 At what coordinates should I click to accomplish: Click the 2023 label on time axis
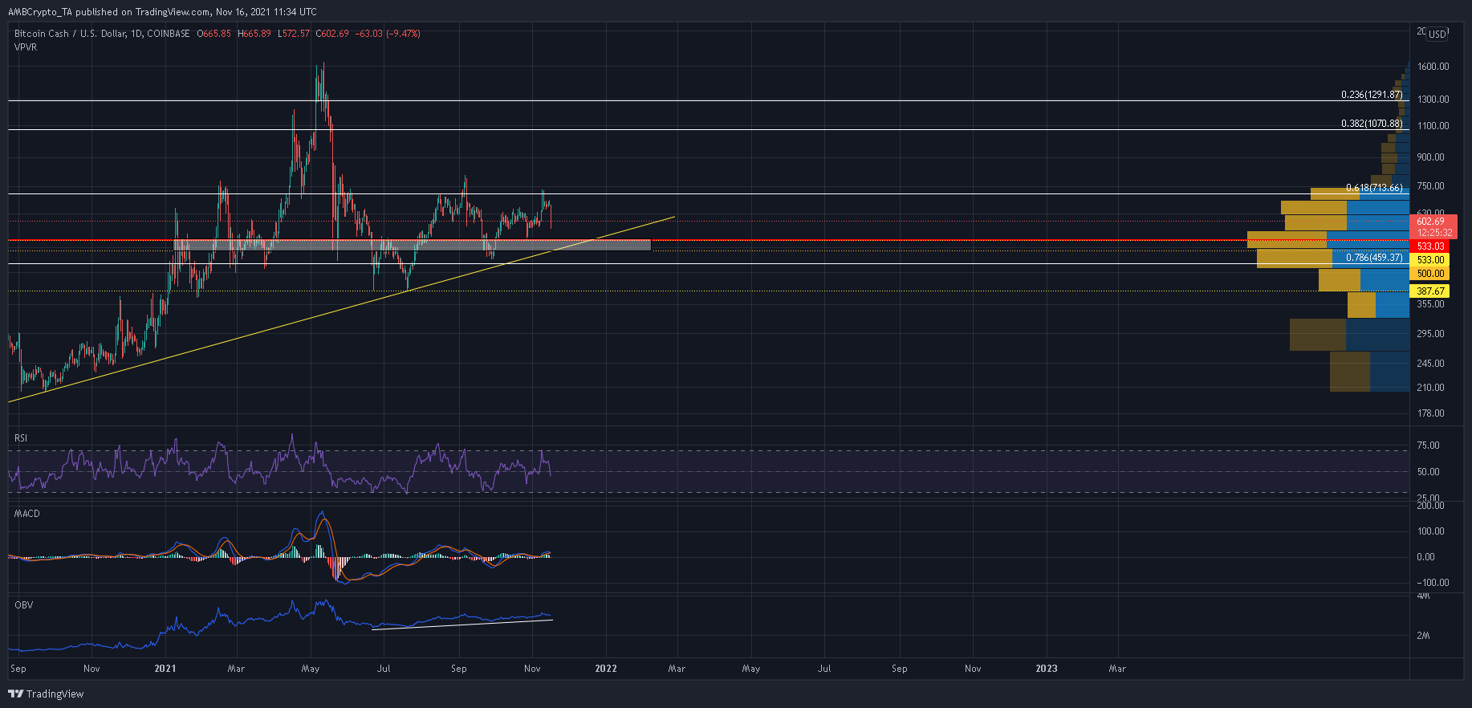pos(1047,669)
